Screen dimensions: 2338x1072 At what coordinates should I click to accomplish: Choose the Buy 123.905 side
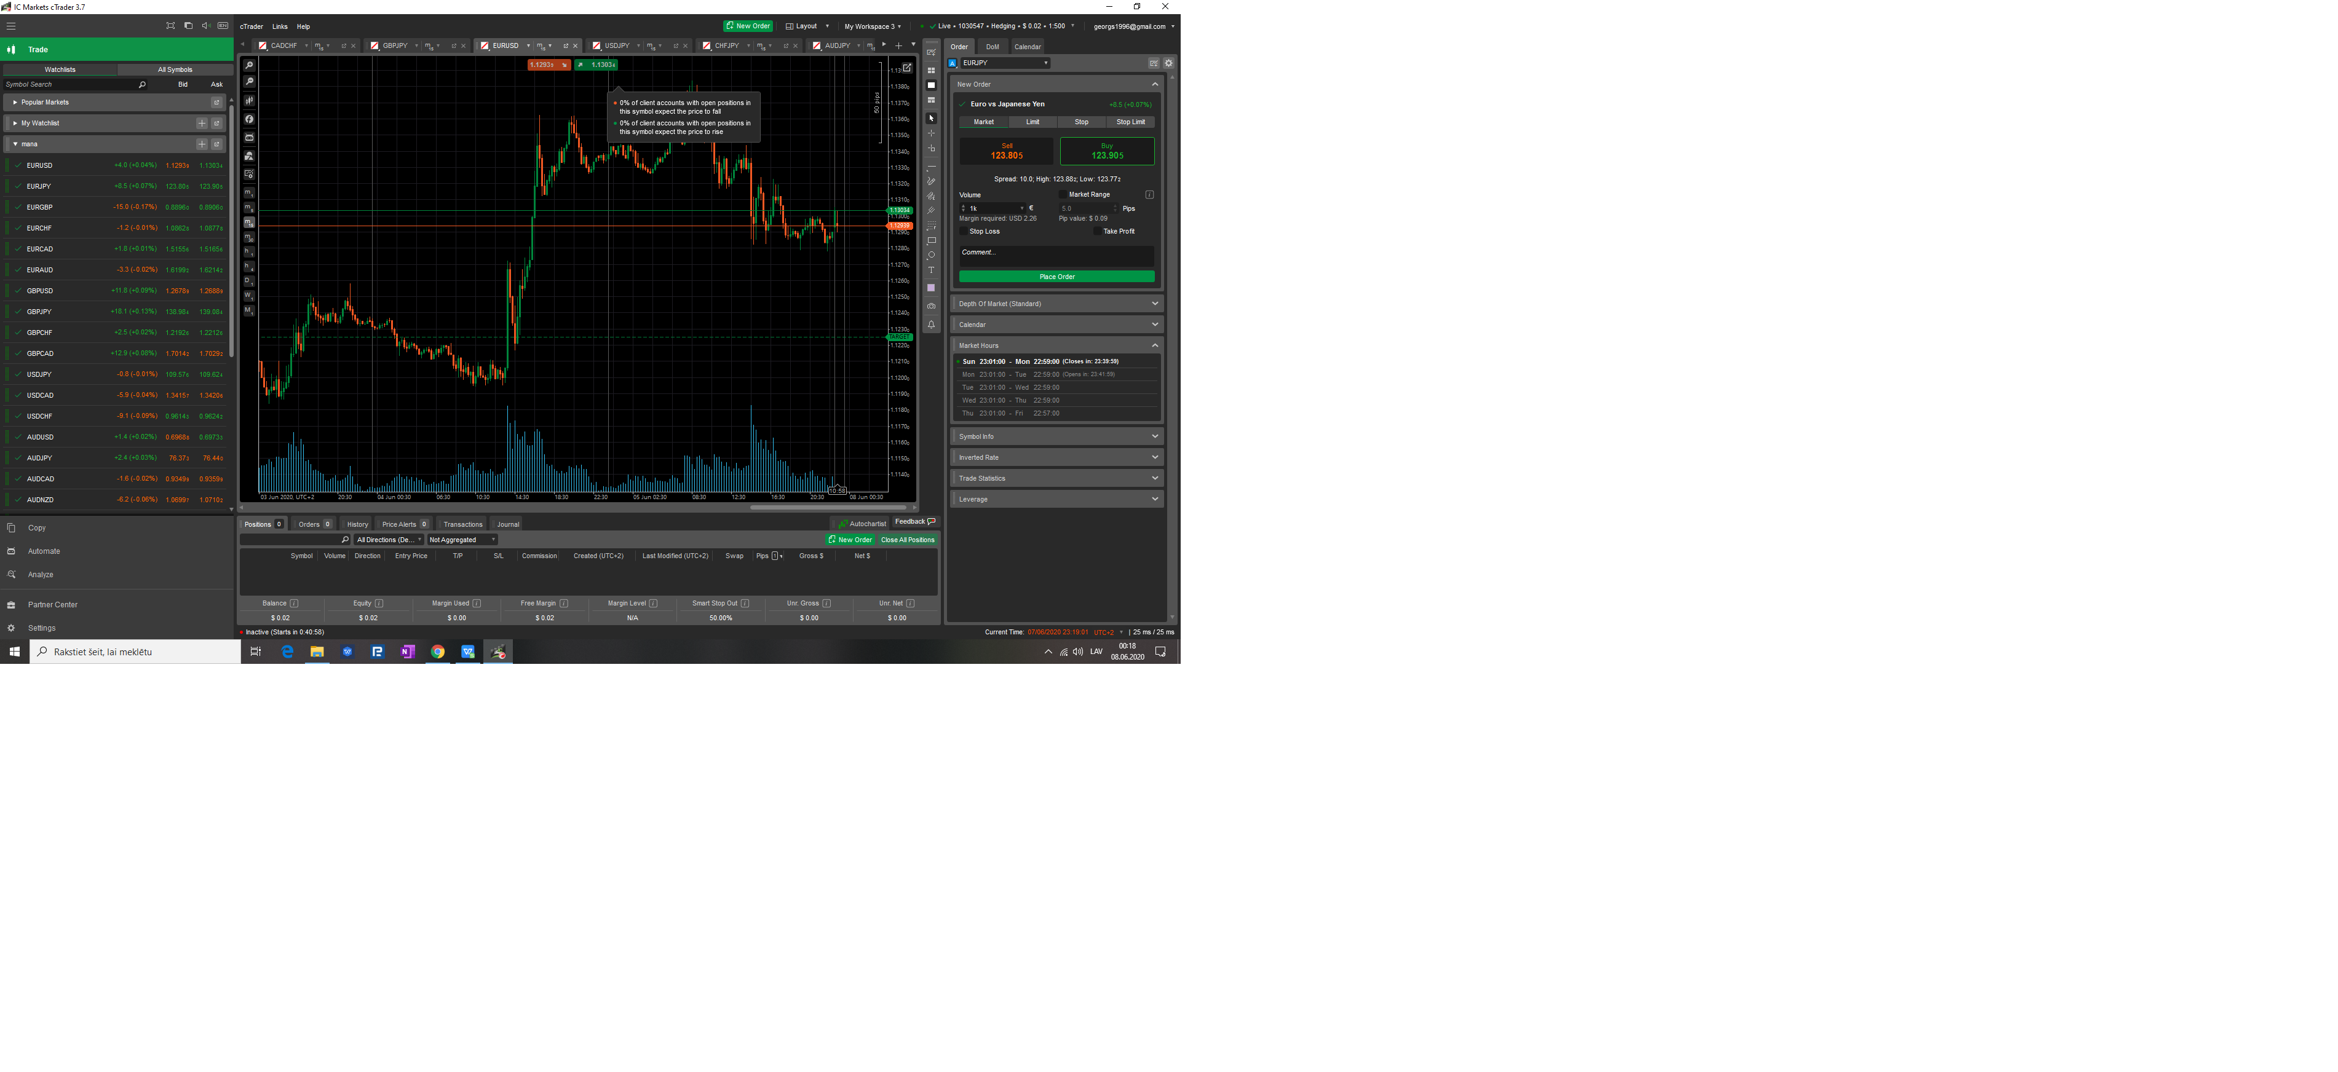click(1108, 151)
